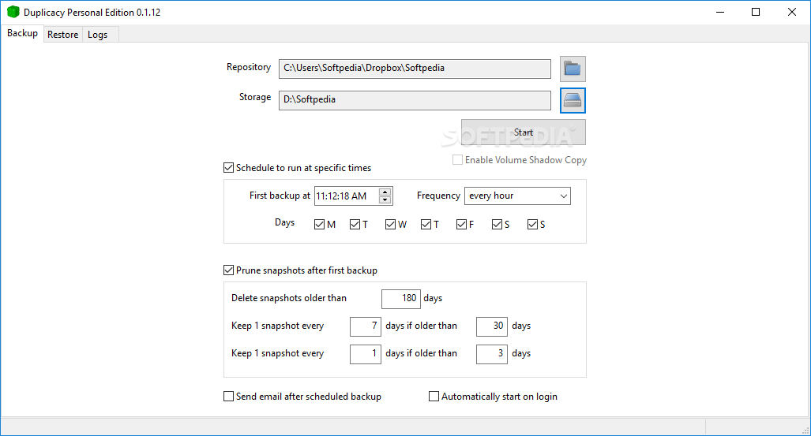Decrease first backup time with down arrow
Viewport: 811px width, 436px height.
(385, 200)
